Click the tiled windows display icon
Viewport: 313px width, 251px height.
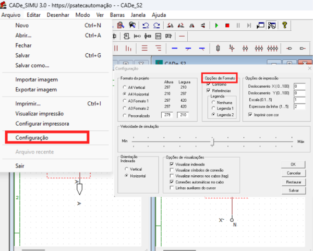pyautogui.click(x=272, y=26)
